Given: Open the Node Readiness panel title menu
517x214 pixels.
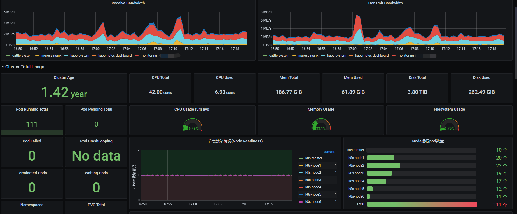Looking at the screenshot, I should [235, 141].
